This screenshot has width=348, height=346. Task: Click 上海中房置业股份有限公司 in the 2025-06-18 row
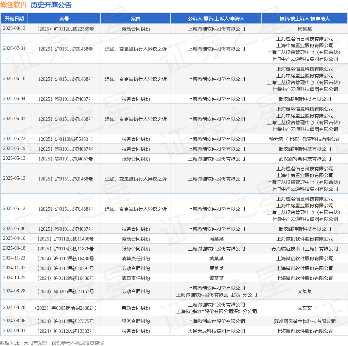pos(305,76)
